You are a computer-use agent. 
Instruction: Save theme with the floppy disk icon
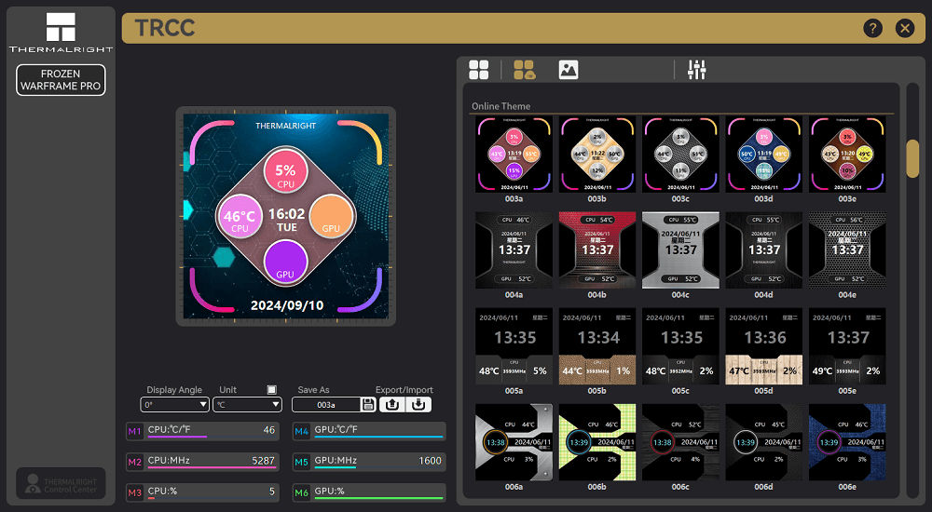pos(368,405)
